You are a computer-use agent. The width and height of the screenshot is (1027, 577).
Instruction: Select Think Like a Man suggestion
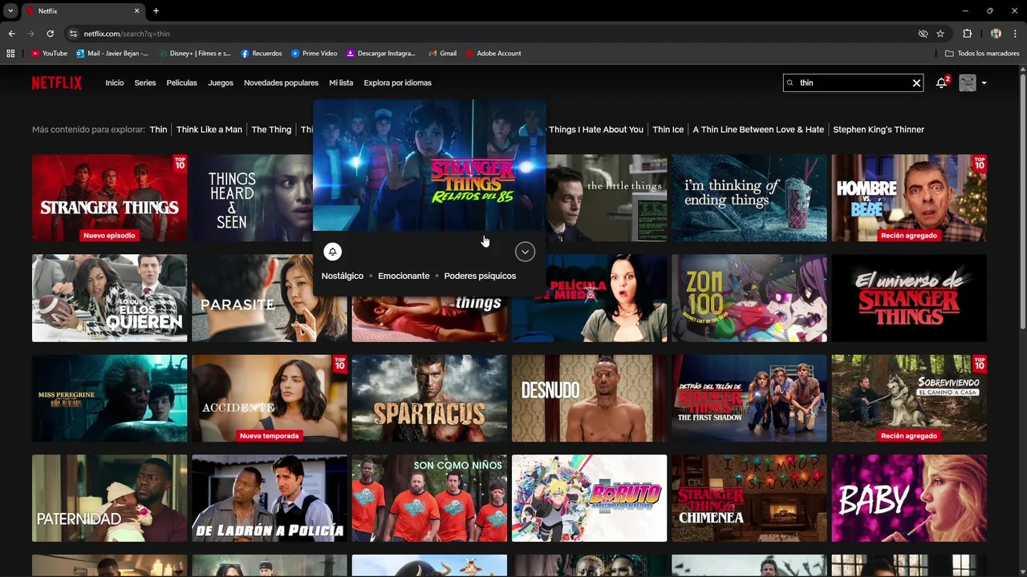209,129
